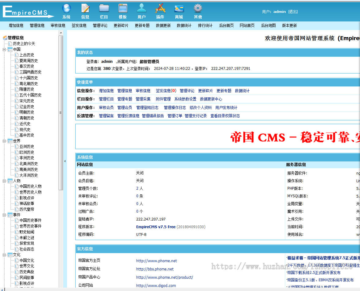Screen dimensions: 360x291
Task: Select 高中历史 in the tree
Action: tap(27, 135)
